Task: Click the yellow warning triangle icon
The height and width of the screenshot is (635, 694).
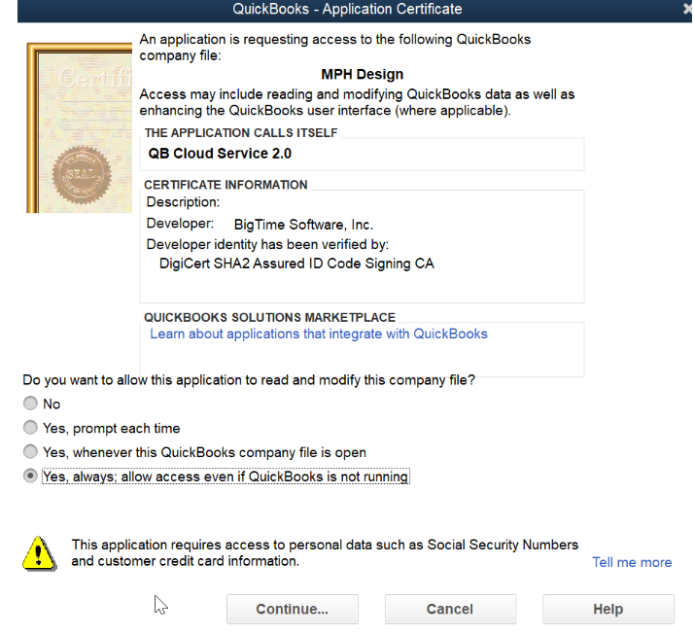Action: tap(39, 553)
